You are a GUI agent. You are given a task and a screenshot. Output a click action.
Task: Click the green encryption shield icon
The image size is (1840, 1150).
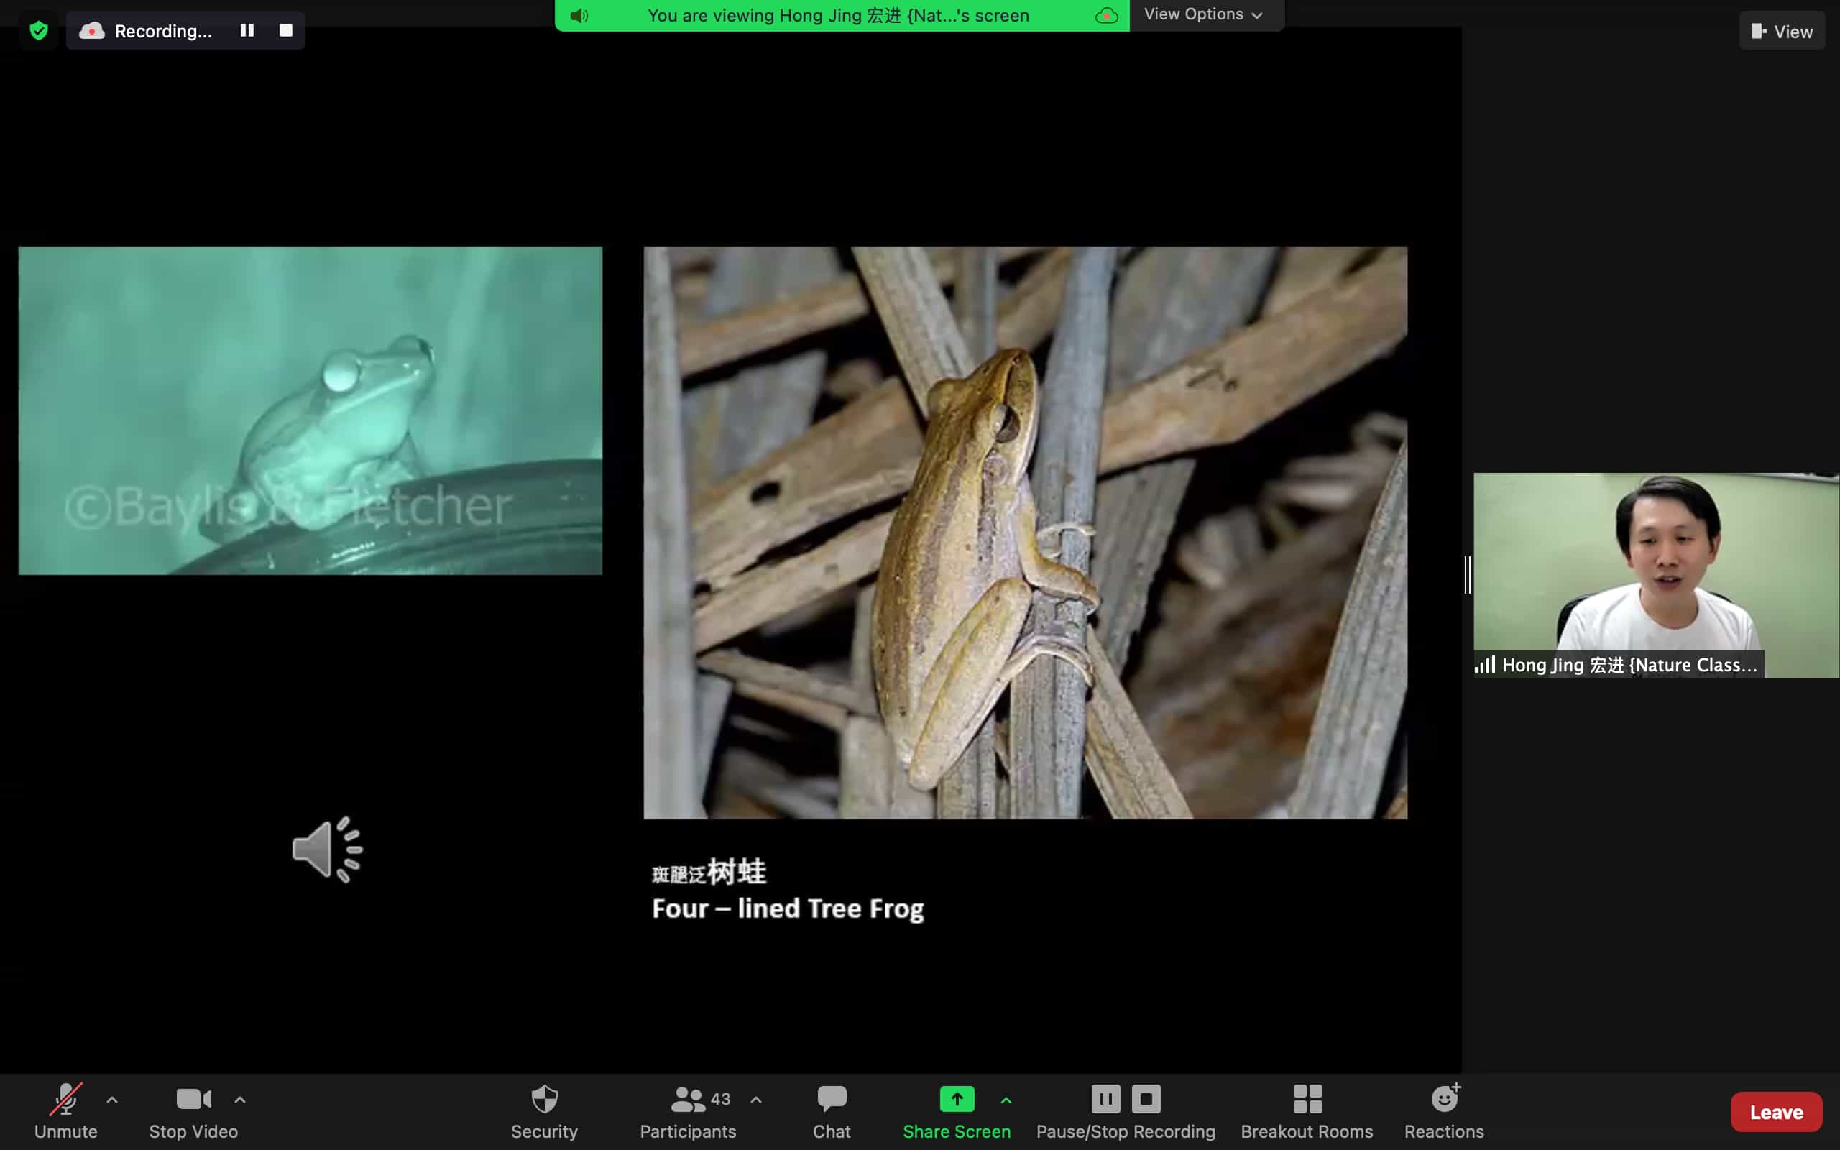39,30
